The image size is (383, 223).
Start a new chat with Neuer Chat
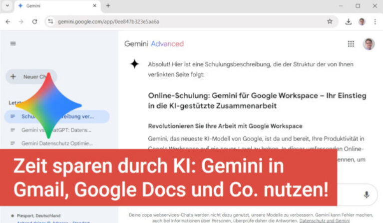tap(31, 76)
